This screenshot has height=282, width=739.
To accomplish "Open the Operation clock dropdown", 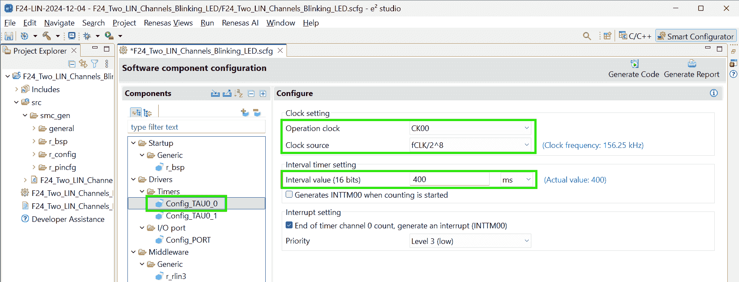I will [x=470, y=128].
